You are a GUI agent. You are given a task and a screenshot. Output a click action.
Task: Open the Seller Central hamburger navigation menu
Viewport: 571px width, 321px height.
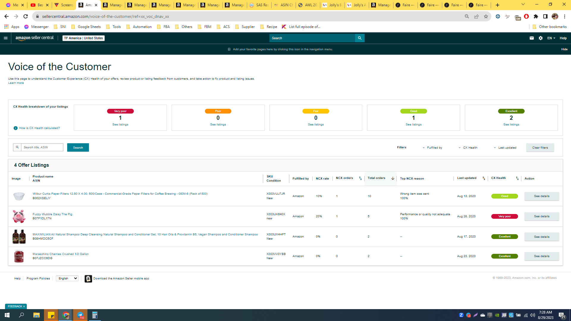pyautogui.click(x=6, y=38)
